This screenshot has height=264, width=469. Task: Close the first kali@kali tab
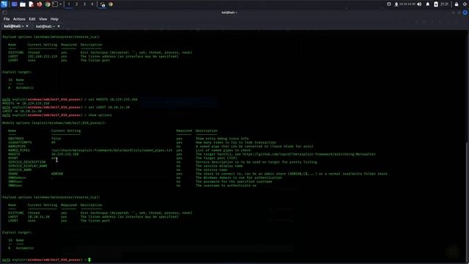coord(27,26)
